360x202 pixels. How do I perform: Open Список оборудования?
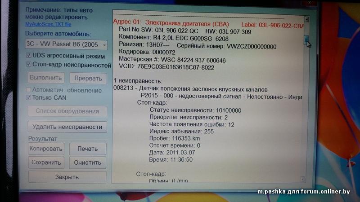pos(67,111)
